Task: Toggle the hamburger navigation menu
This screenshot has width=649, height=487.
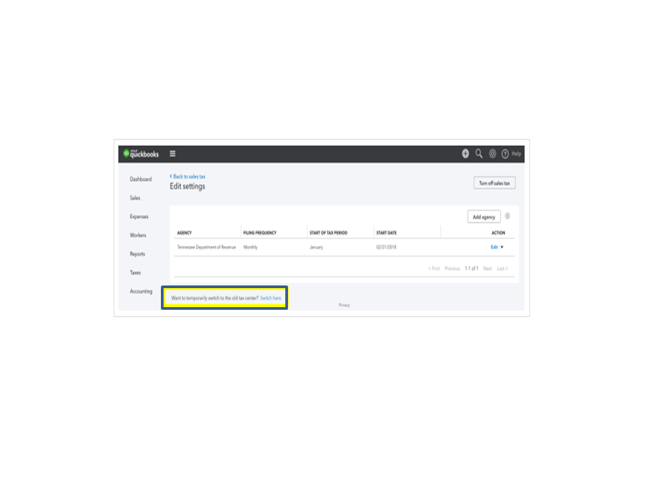Action: pyautogui.click(x=172, y=154)
